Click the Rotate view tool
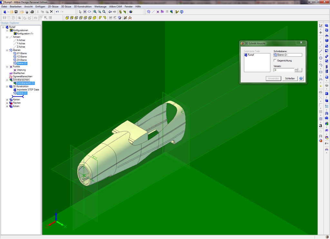The height and width of the screenshot is (239, 330). (x=89, y=12)
